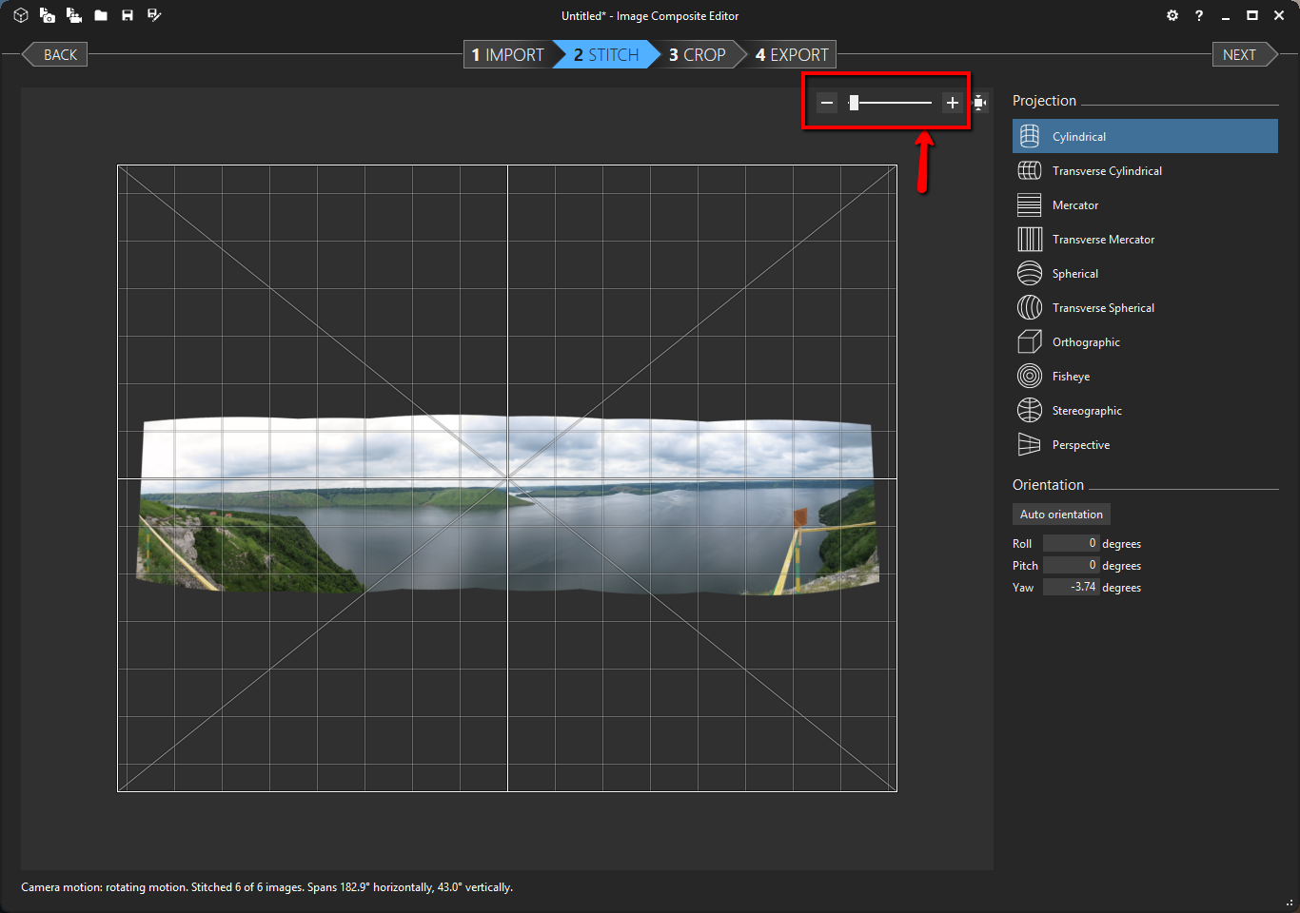Click the fit-to-window zoom icon
This screenshot has width=1300, height=913.
979,103
